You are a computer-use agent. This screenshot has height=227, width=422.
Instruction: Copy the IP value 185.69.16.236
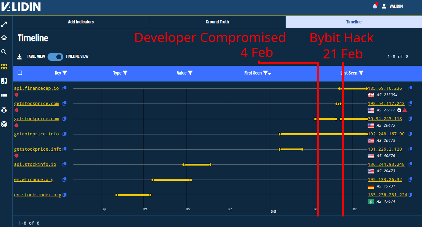coord(410,88)
